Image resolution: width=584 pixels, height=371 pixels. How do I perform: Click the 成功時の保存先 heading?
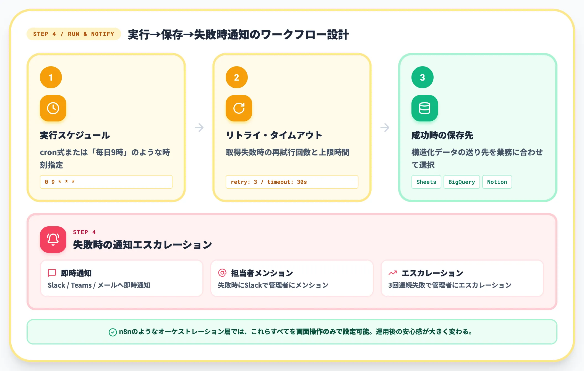click(x=442, y=135)
